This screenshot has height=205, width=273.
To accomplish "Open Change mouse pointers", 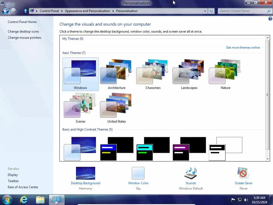I will point(25,37).
